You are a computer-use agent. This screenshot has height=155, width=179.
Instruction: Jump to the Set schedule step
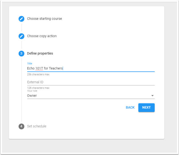tap(36, 126)
